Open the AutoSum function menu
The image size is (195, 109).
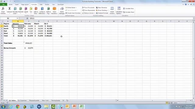point(9,11)
